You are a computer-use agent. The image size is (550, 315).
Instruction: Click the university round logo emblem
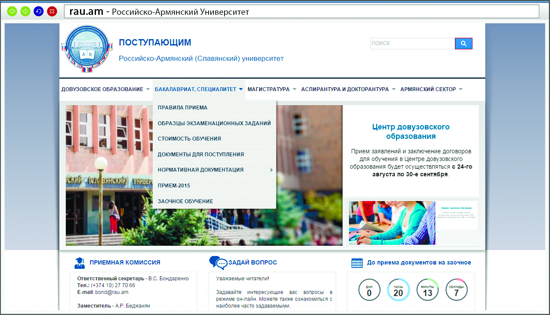(x=87, y=49)
